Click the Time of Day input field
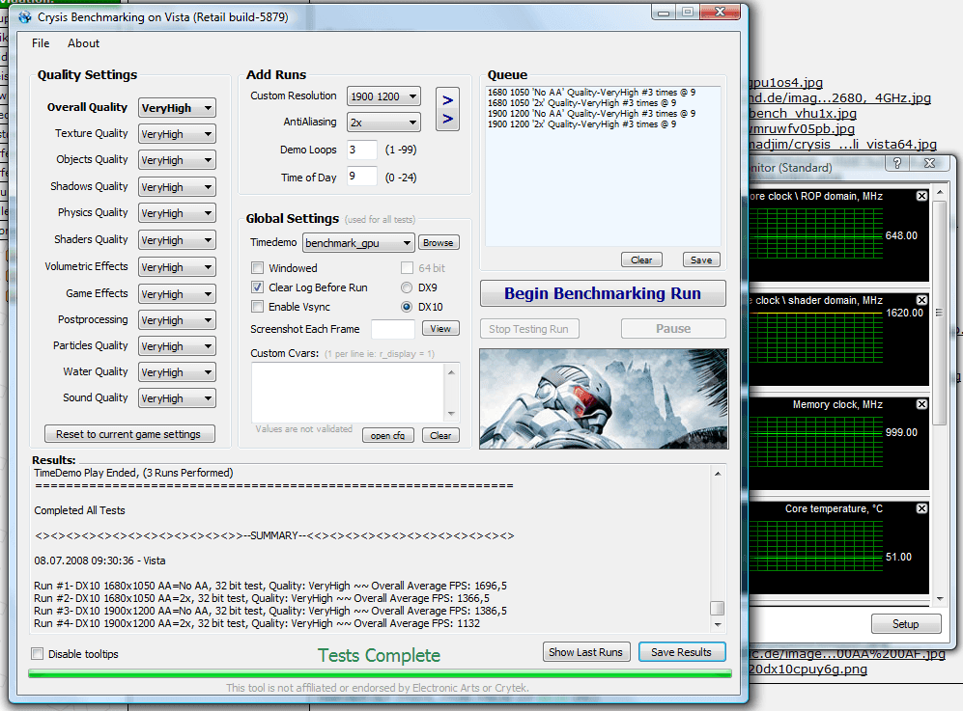 pyautogui.click(x=362, y=177)
